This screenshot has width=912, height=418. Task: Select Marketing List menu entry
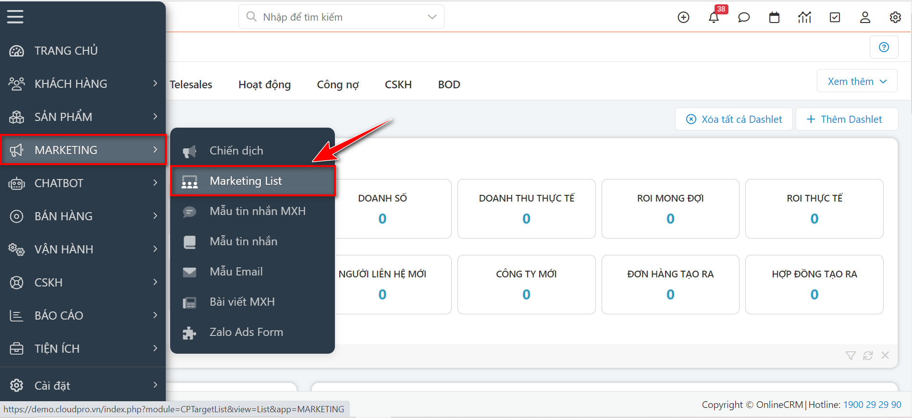point(252,181)
